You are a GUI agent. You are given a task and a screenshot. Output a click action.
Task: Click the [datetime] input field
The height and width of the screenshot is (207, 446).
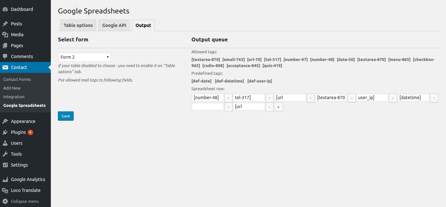coord(413,98)
